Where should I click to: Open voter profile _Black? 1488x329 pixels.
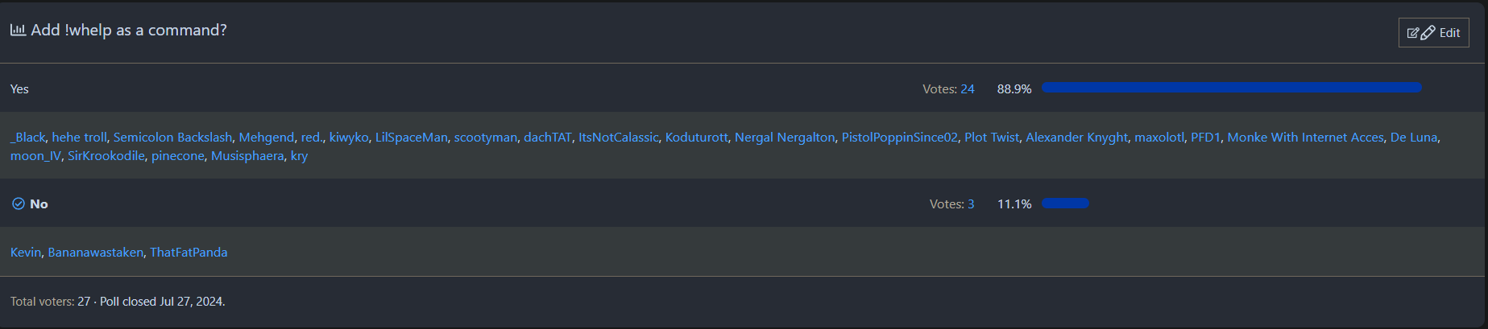(28, 138)
